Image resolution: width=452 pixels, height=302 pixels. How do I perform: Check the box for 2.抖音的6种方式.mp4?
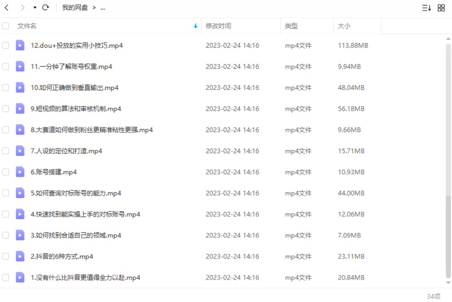tap(5, 256)
